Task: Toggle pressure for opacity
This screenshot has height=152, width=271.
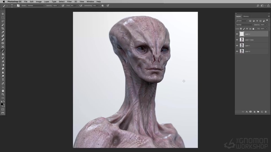Action: point(63,6)
